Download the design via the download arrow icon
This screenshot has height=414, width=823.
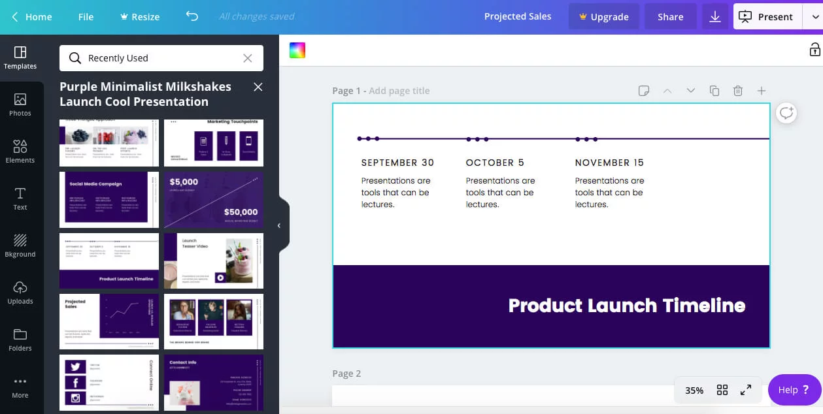[714, 16]
